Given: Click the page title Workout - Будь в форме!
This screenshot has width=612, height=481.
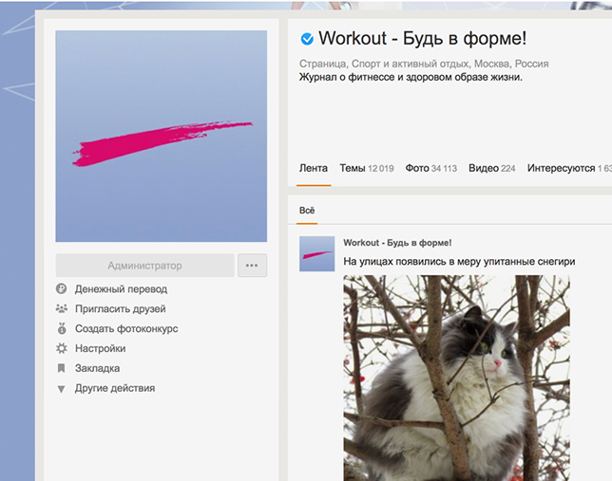Looking at the screenshot, I should [x=422, y=39].
